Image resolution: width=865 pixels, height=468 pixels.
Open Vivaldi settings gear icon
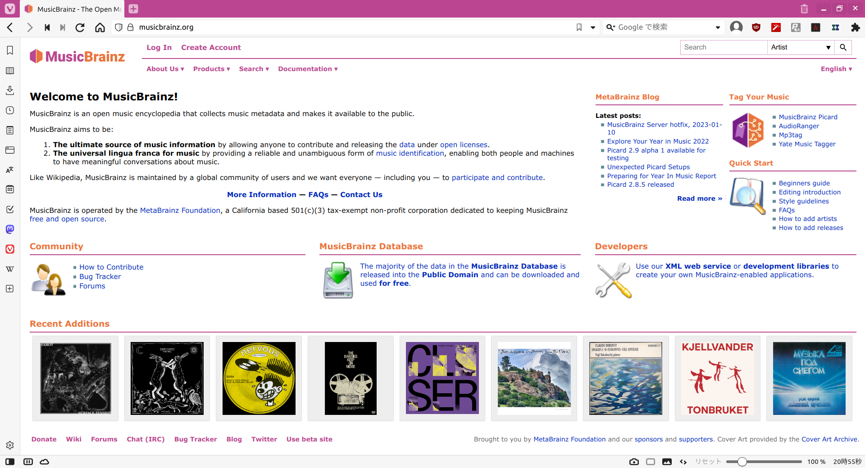[x=10, y=445]
